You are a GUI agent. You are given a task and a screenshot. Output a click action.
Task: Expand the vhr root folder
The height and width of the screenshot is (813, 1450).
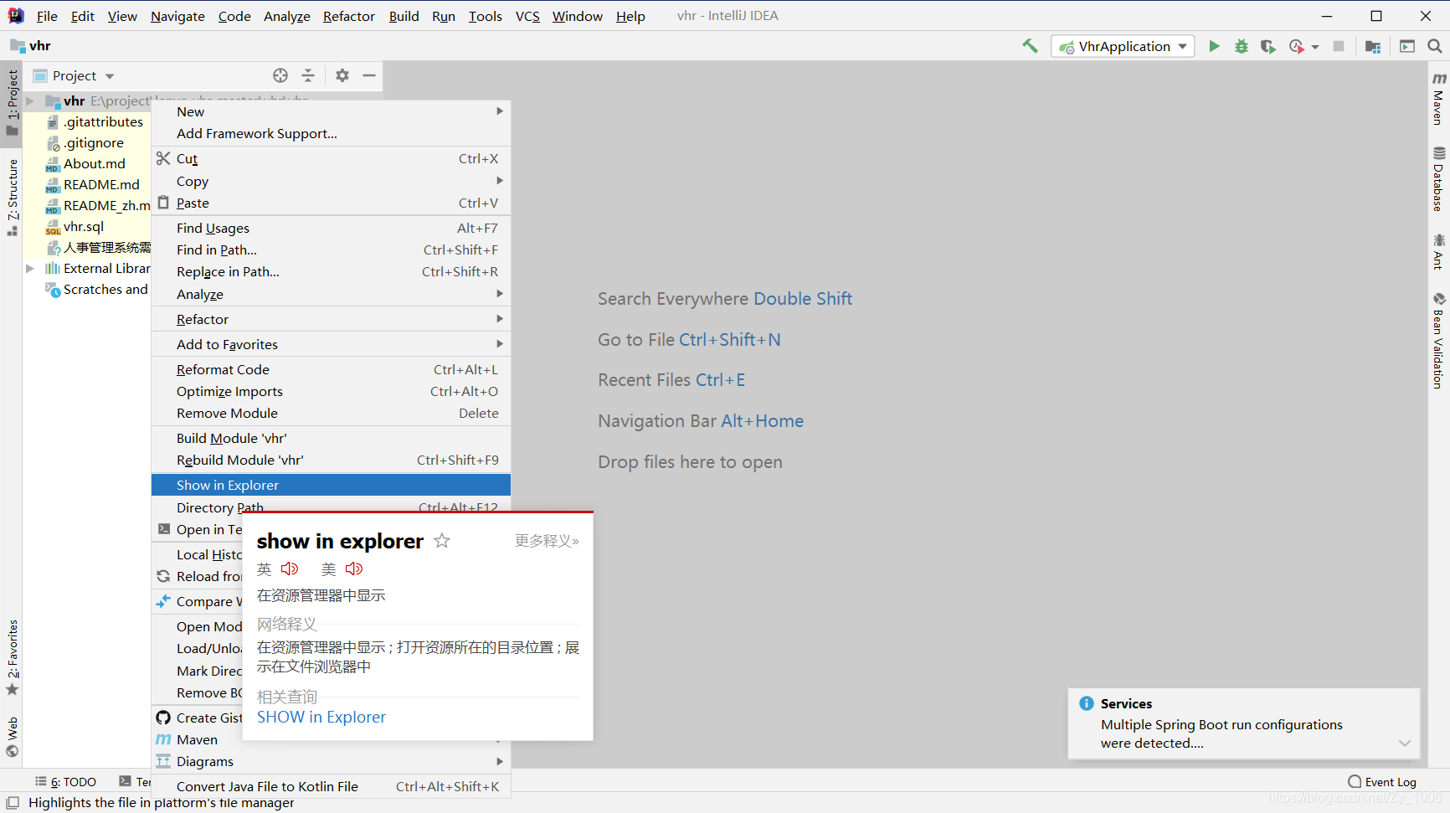tap(30, 101)
